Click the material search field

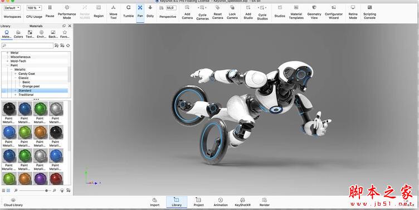[27, 46]
